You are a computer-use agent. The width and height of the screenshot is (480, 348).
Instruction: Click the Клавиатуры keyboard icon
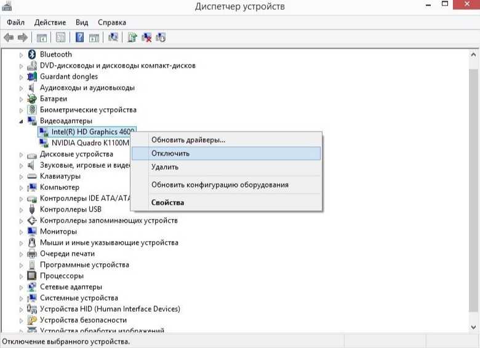(32, 176)
